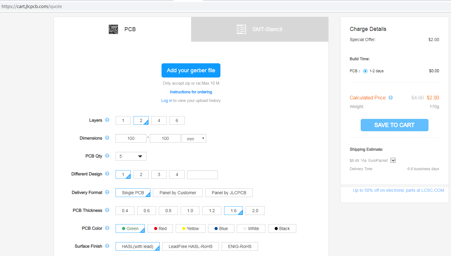Set PCB thickness to 1.0
The height and width of the screenshot is (256, 451).
coord(190,211)
